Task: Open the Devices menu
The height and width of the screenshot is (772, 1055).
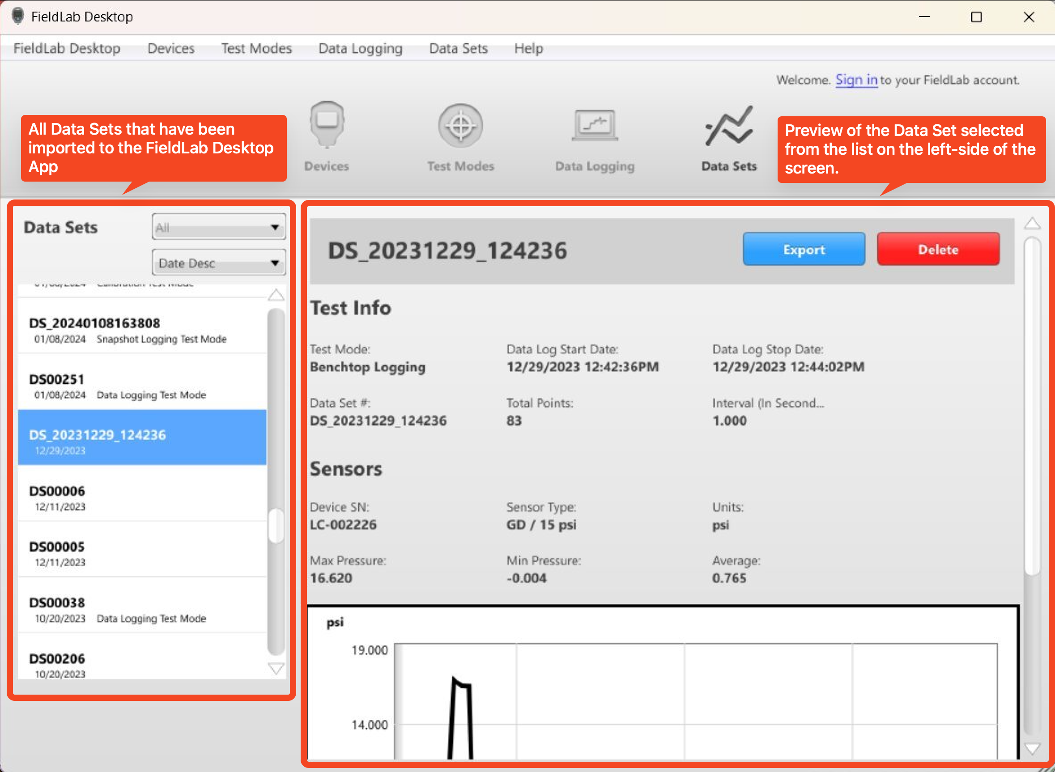Action: coord(171,48)
